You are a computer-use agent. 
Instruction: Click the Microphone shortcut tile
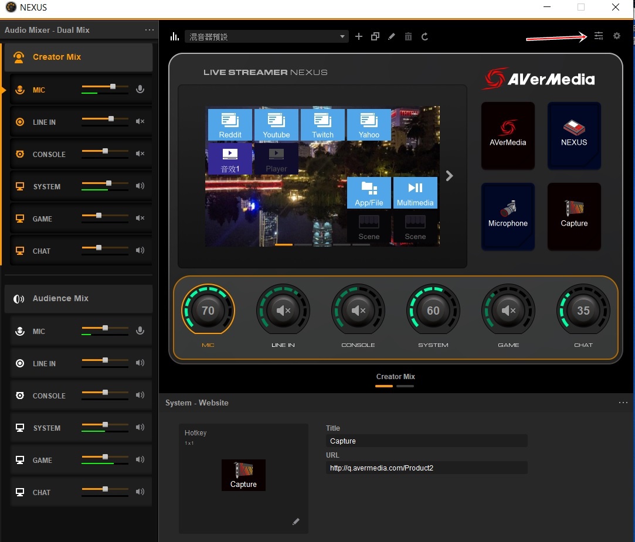(x=508, y=217)
